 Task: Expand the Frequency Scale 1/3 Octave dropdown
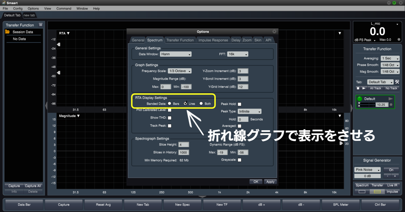[179, 71]
